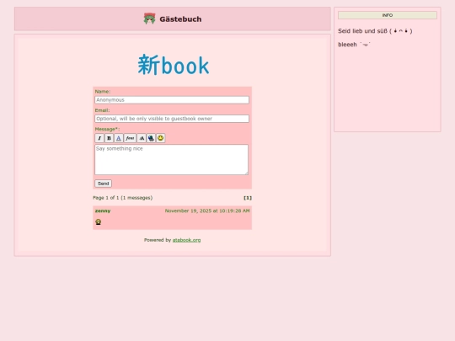This screenshot has height=341, width=455.
Task: Click the emoticon in zenny's message
Action: [x=98, y=221]
